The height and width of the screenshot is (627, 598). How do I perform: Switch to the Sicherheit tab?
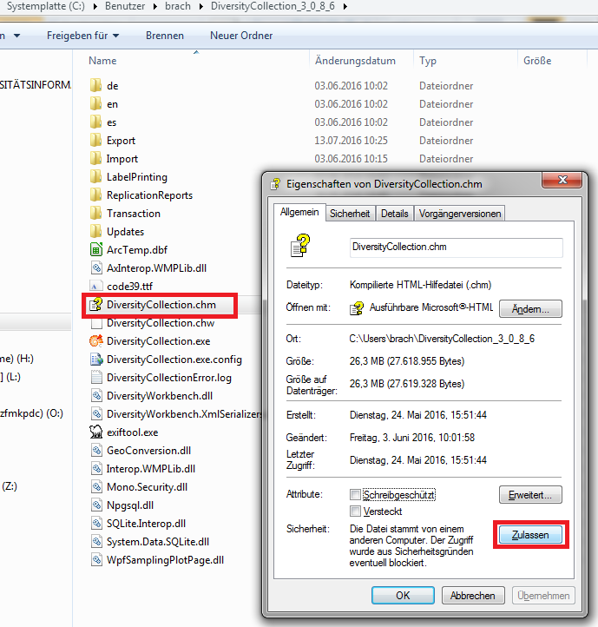(350, 214)
